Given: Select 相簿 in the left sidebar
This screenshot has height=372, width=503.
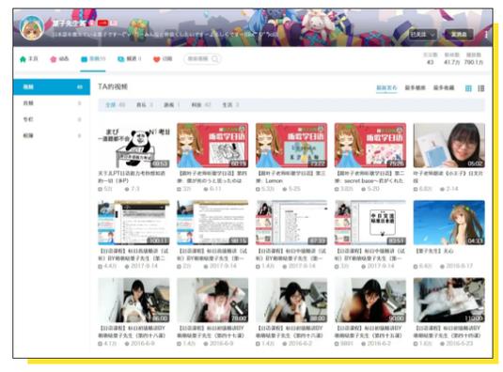Looking at the screenshot, I should tap(52, 136).
